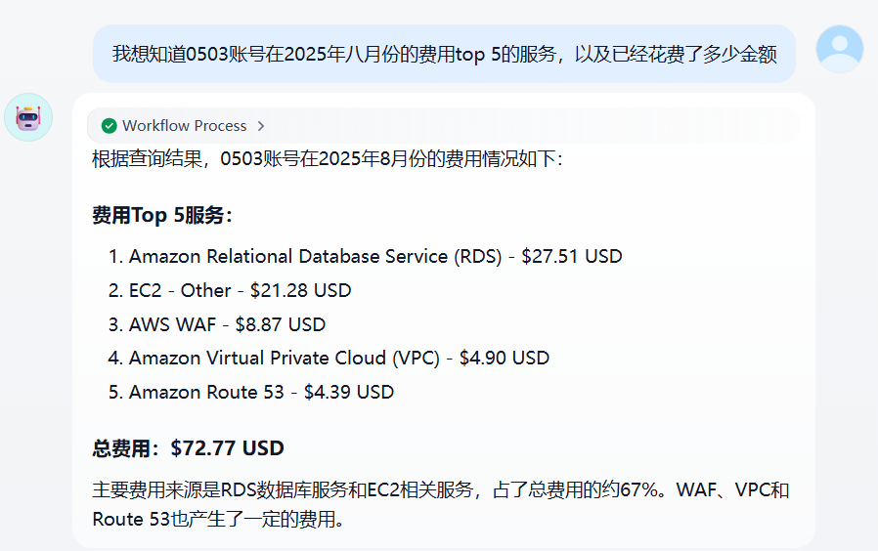The height and width of the screenshot is (551, 878).
Task: Click the 费用Top 5服务 heading
Action: click(162, 215)
